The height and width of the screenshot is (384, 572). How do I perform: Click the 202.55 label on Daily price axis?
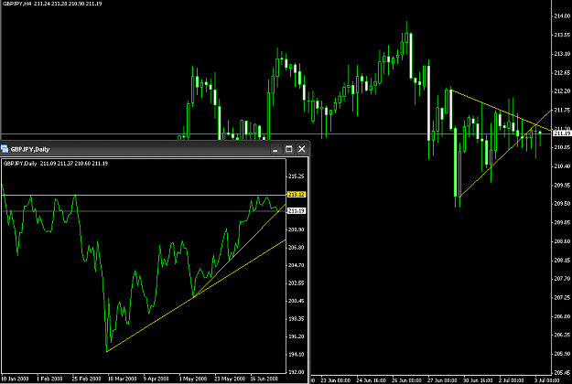[x=296, y=283]
